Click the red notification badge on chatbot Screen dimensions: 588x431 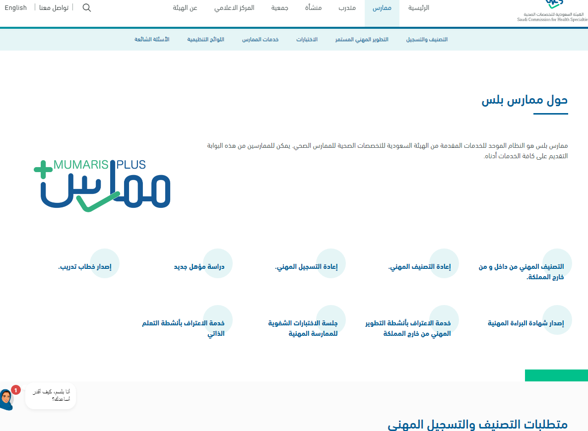coord(16,390)
